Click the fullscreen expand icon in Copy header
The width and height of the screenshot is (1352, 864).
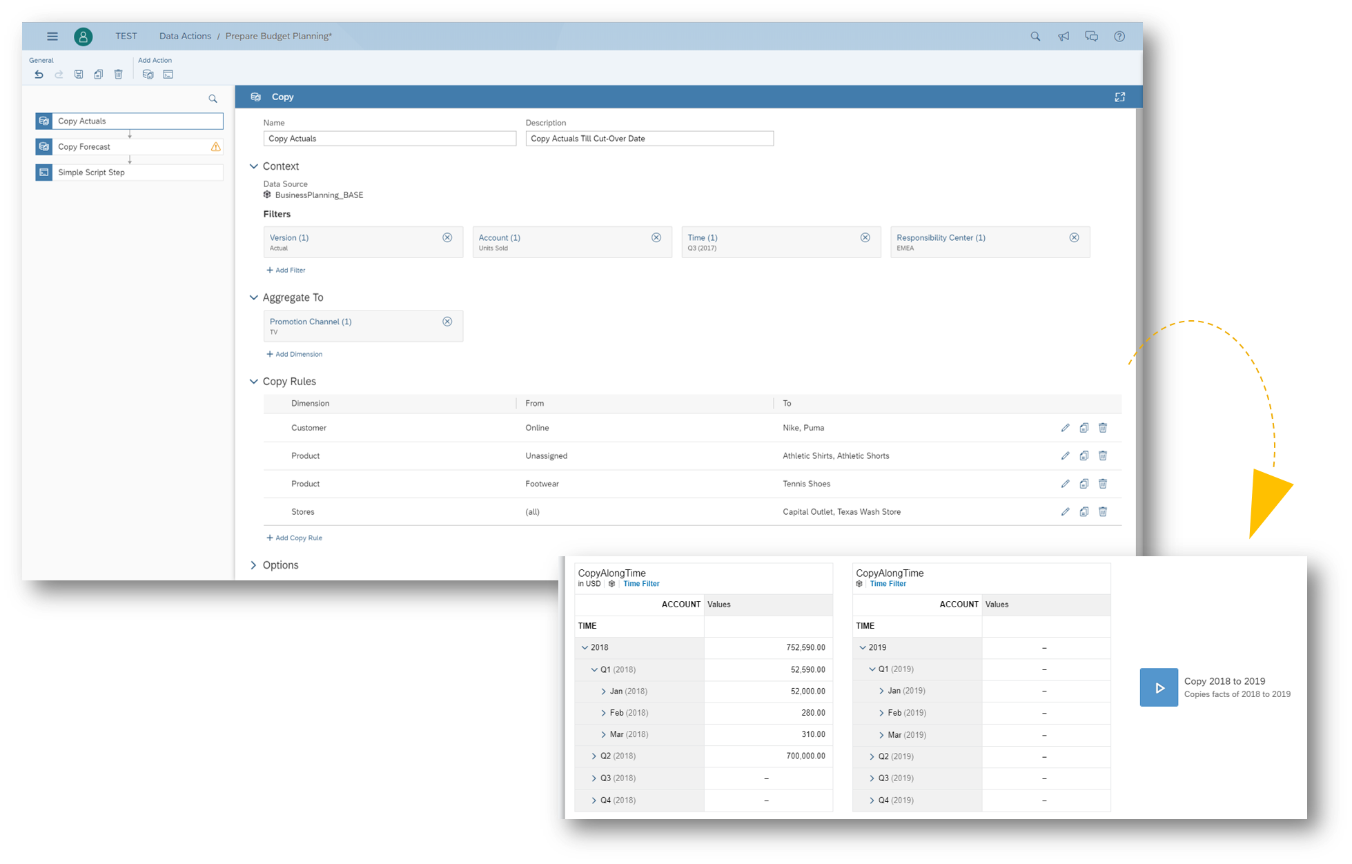point(1119,97)
